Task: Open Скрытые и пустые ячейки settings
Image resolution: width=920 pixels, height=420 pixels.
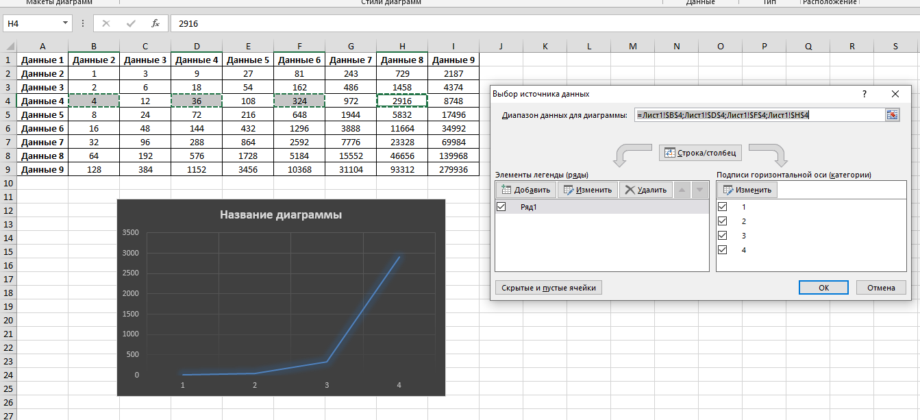Action: pos(548,288)
